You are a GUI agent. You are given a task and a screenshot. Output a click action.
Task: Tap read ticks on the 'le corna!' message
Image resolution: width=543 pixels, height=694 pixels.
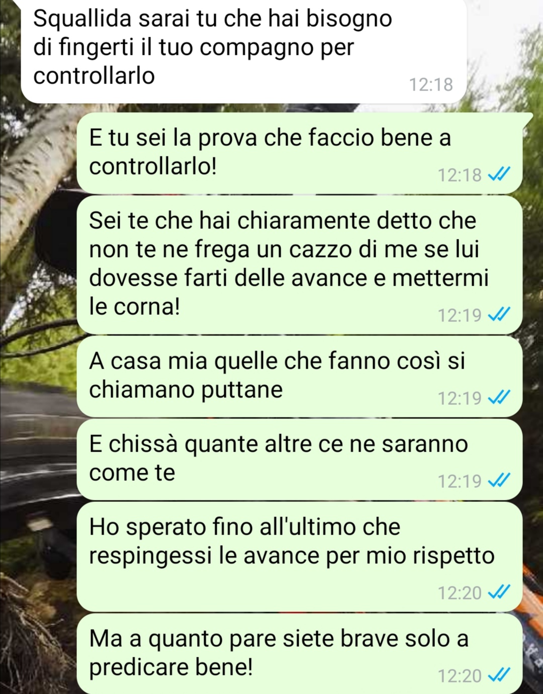pos(499,315)
